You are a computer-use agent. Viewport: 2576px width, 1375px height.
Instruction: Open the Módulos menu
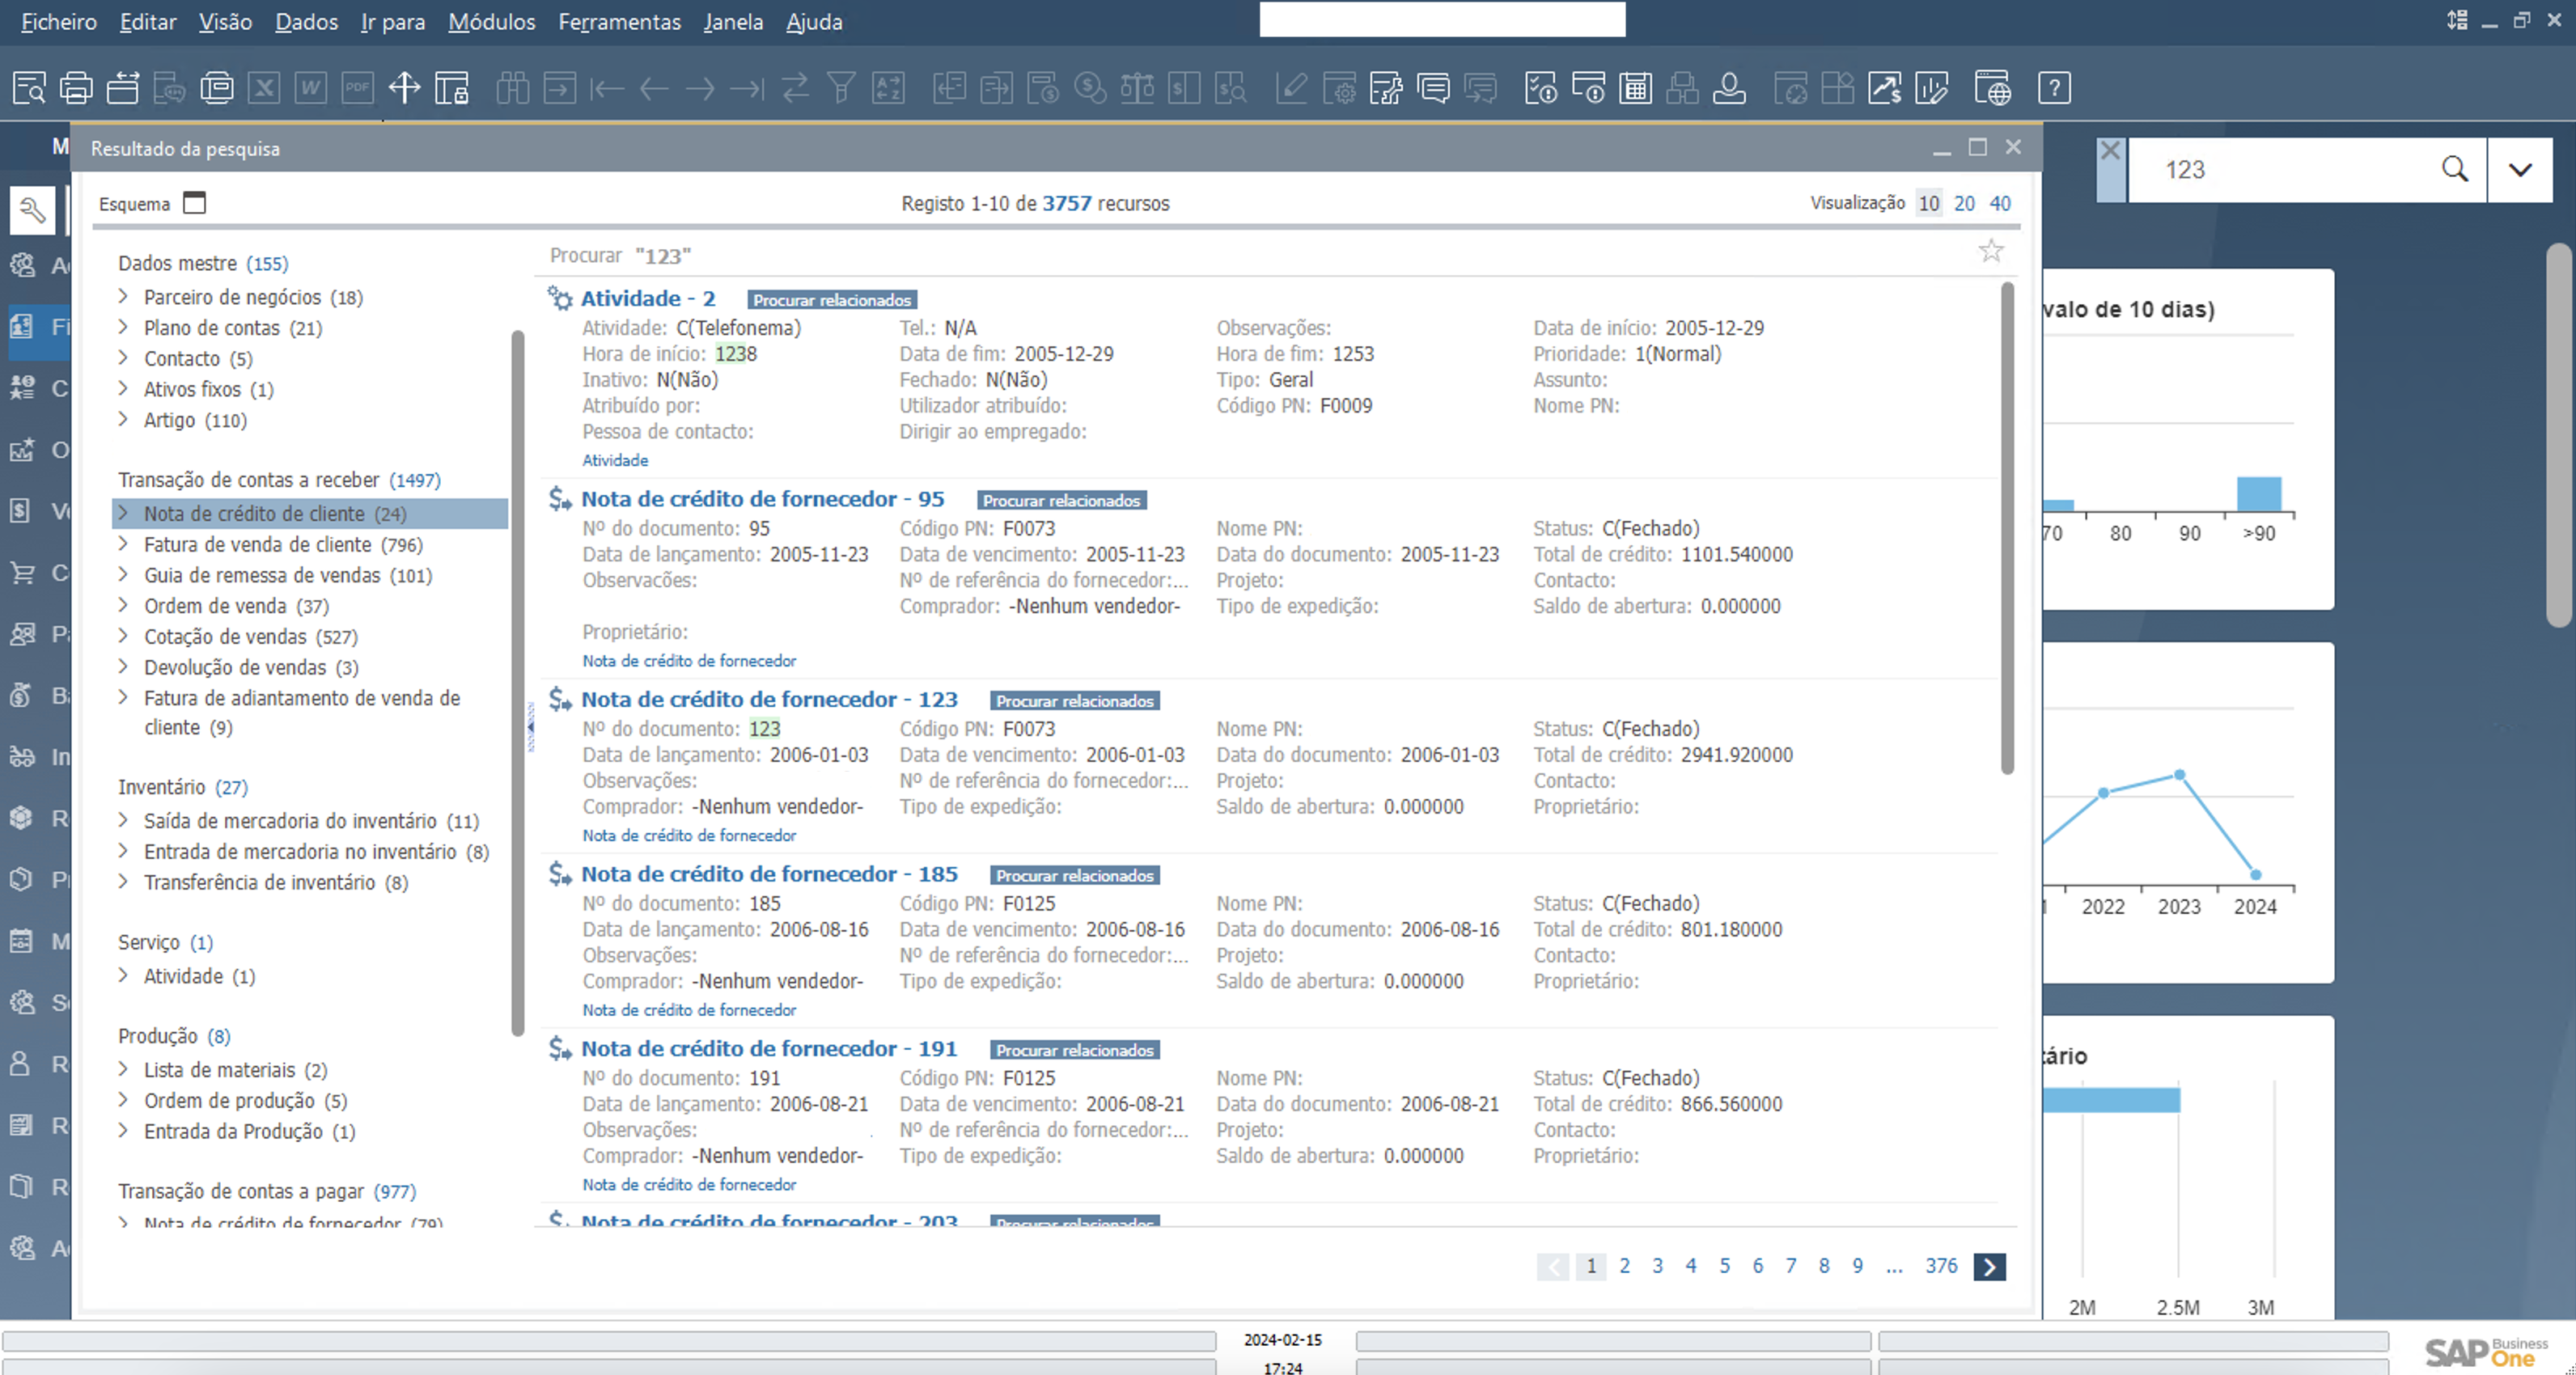pyautogui.click(x=491, y=21)
